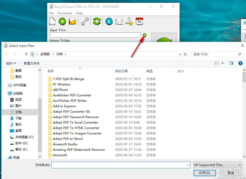Select 网络 in navigation pane
Viewport: 246px width, 179px height.
[x=16, y=157]
